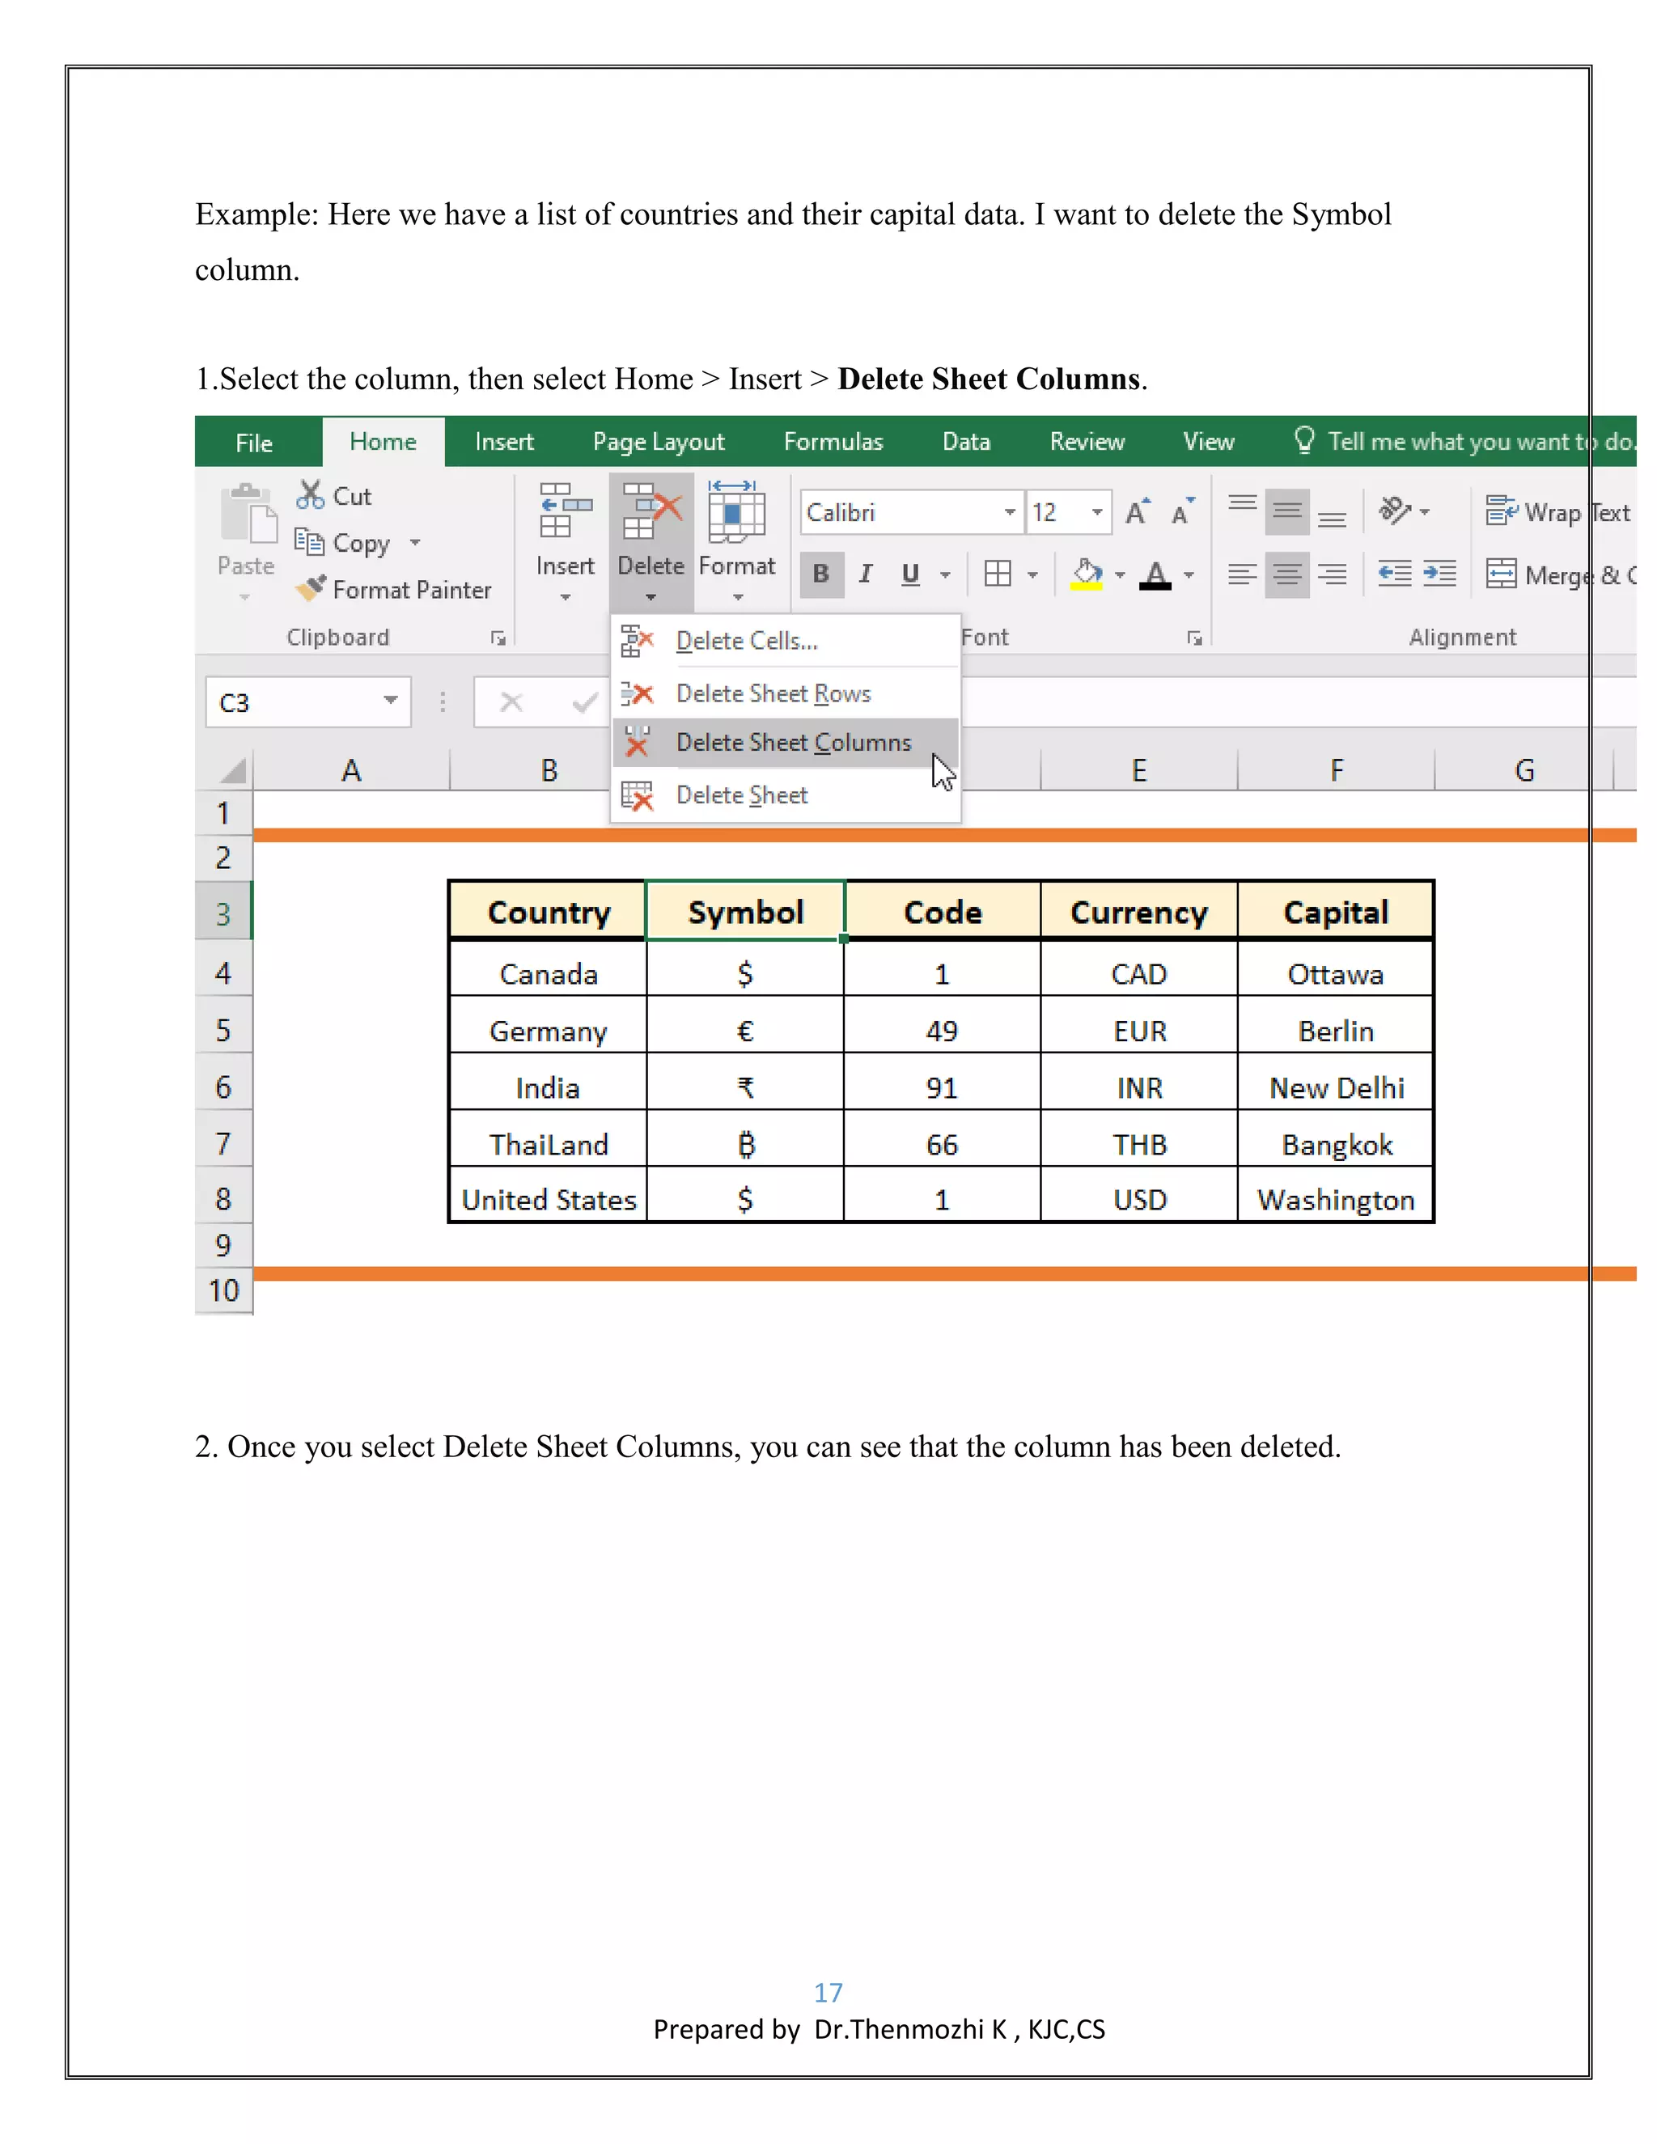This screenshot has width=1657, height=2144.
Task: Click the Delete cells ribbon icon
Action: pos(652,511)
